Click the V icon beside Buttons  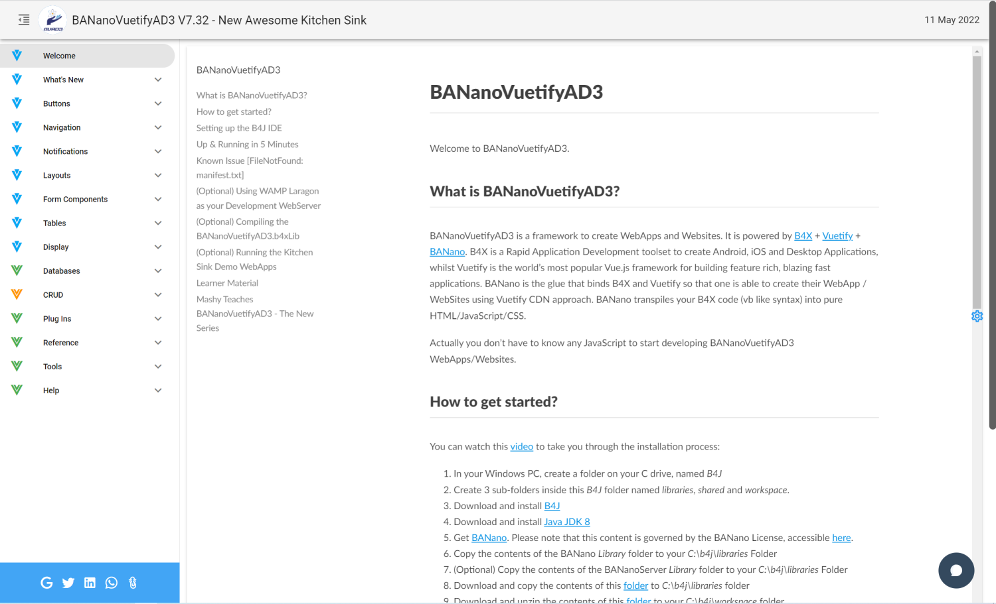coord(17,103)
